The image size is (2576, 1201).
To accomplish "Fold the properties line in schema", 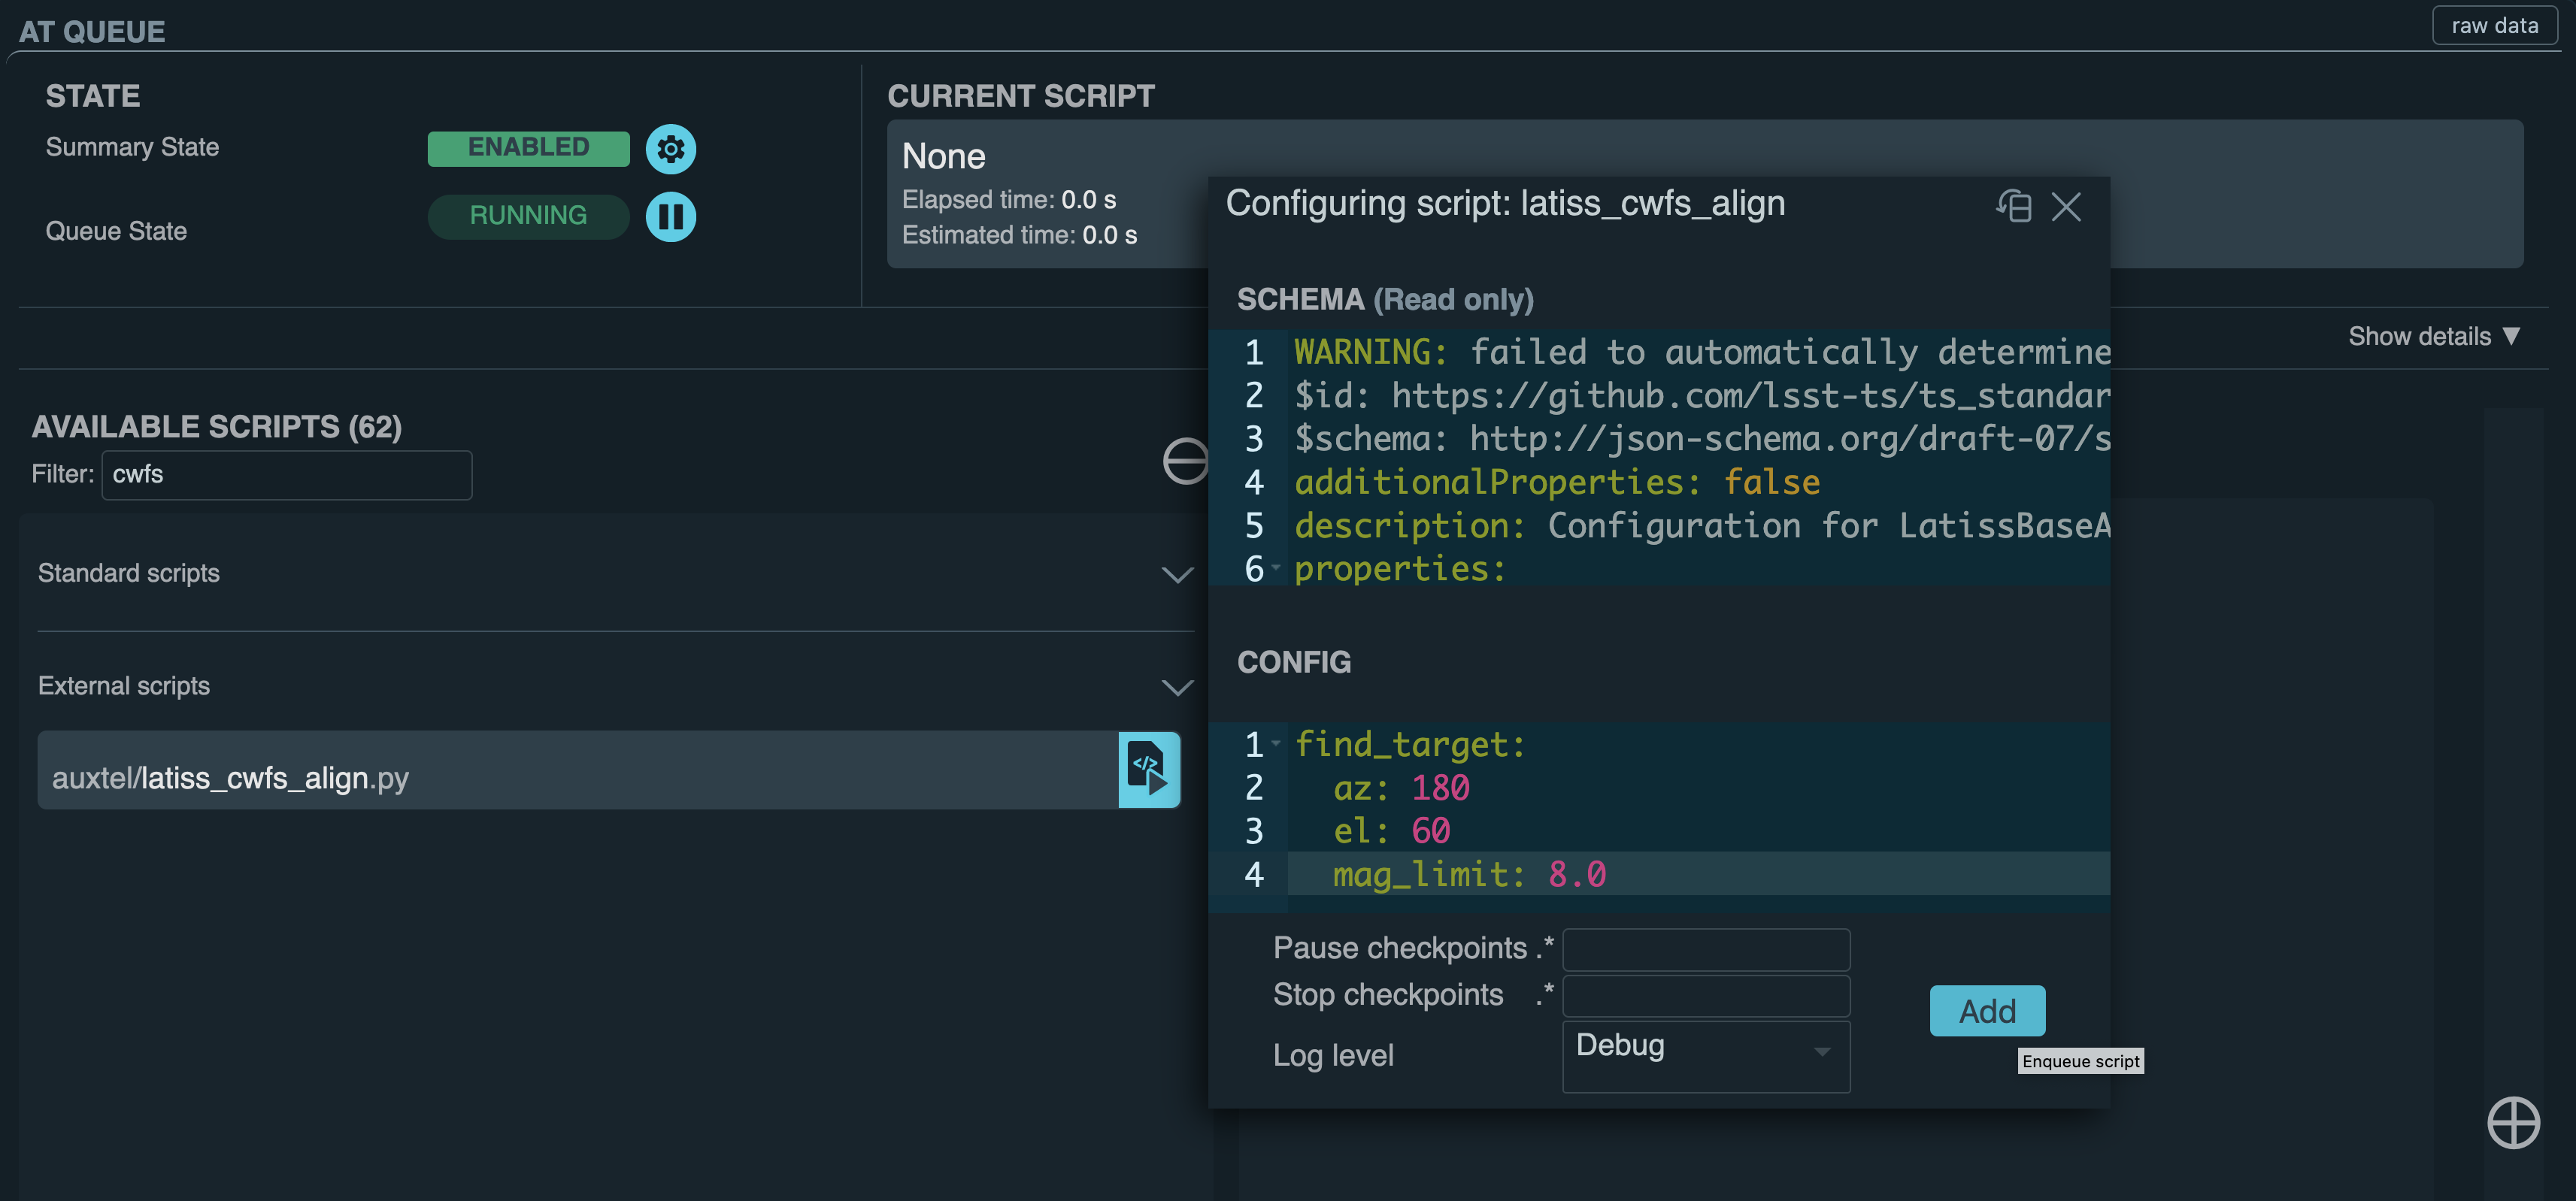I will (1276, 567).
